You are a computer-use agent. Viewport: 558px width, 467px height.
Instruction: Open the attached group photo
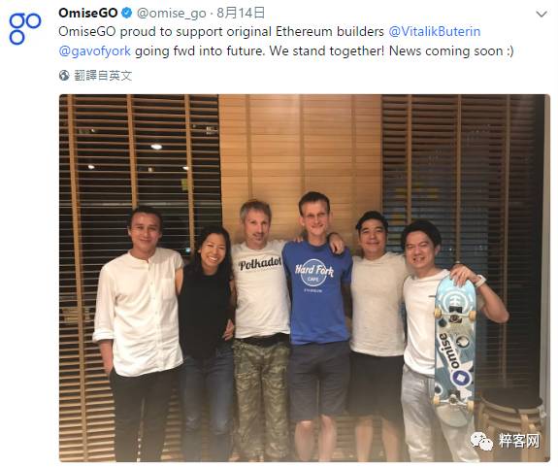[305, 278]
